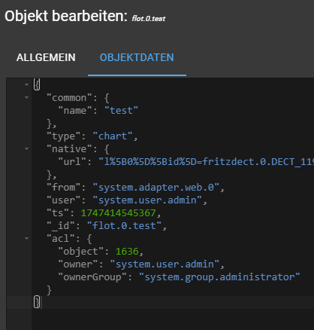Click the owner value under acl
This screenshot has width=314, height=330.
pyautogui.click(x=165, y=264)
